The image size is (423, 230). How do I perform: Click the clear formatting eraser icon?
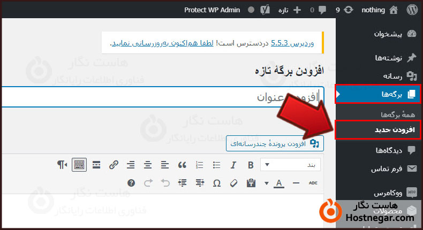[x=233, y=183]
